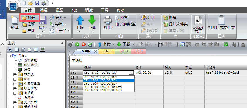This screenshot has width=247, height=108.
Task: Open a project with 打开 button
Action: 29,18
